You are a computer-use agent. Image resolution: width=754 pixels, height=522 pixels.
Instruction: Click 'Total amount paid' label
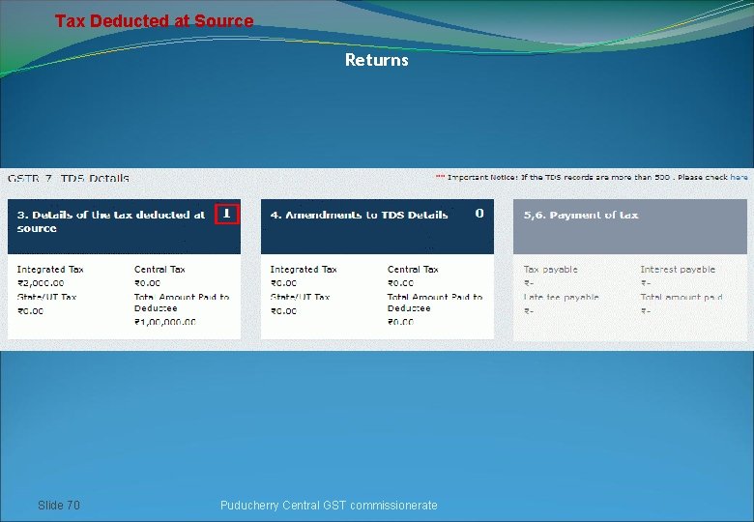pos(681,297)
